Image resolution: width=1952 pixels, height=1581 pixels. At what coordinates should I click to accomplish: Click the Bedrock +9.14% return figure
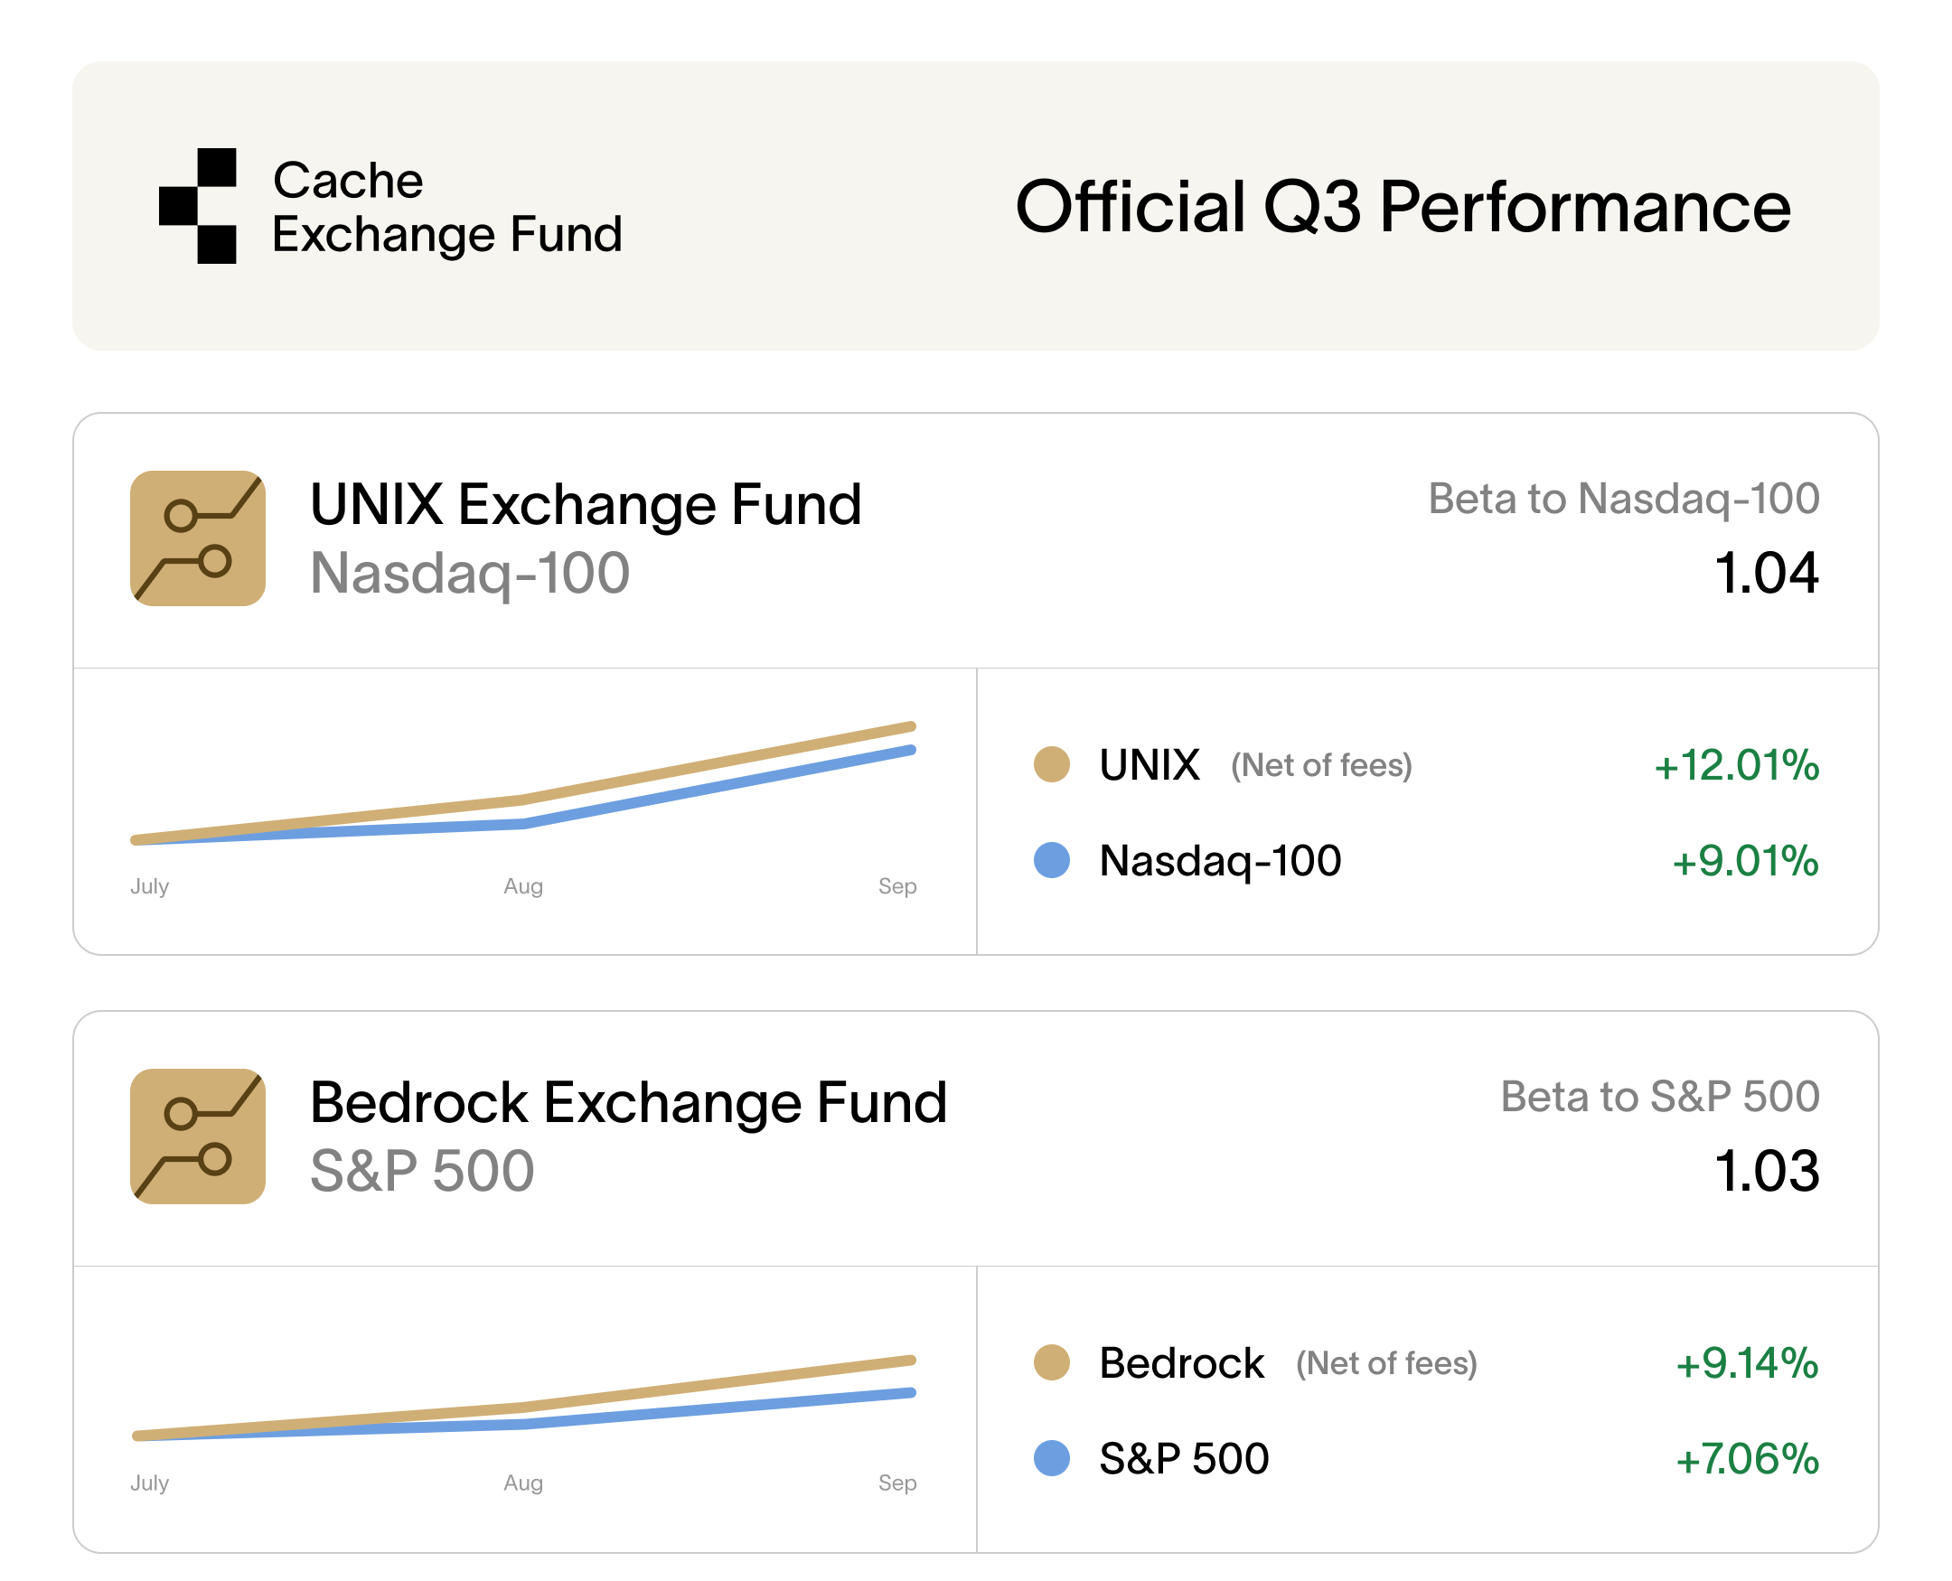pyautogui.click(x=1746, y=1362)
